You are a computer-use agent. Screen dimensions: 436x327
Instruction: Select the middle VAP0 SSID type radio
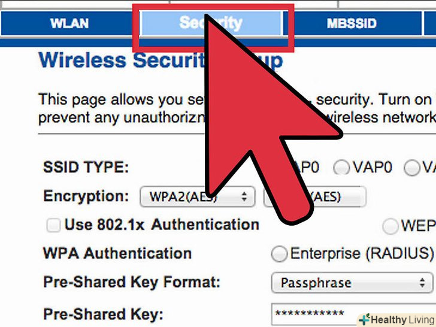coord(341,168)
